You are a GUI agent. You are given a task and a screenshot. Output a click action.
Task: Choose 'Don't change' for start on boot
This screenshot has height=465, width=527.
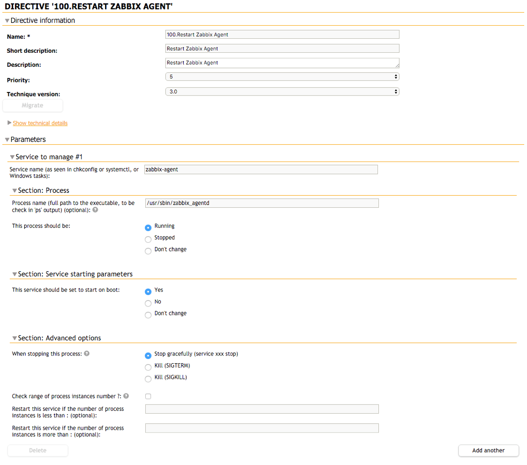coord(148,315)
